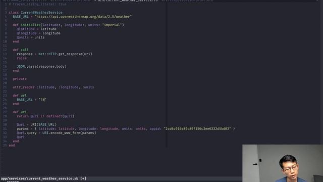Place cursor in 'BASE_URL + "?#"' line
This screenshot has width=323, height=182.
coord(31,100)
